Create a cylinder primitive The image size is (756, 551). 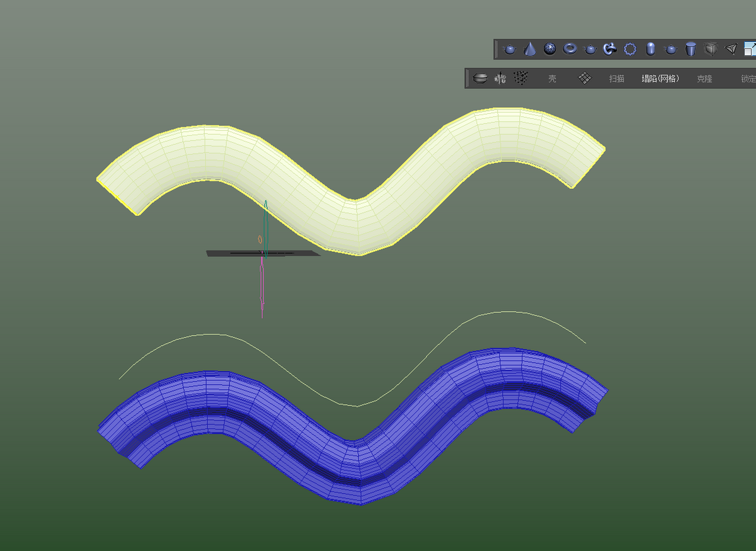coord(691,49)
